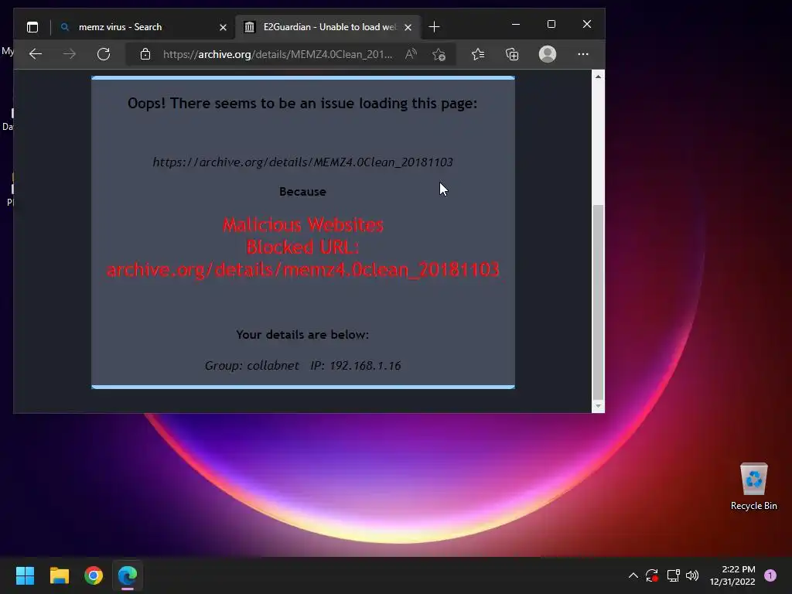The height and width of the screenshot is (594, 792).
Task: Click the red blocked archive.org URL
Action: (x=303, y=270)
